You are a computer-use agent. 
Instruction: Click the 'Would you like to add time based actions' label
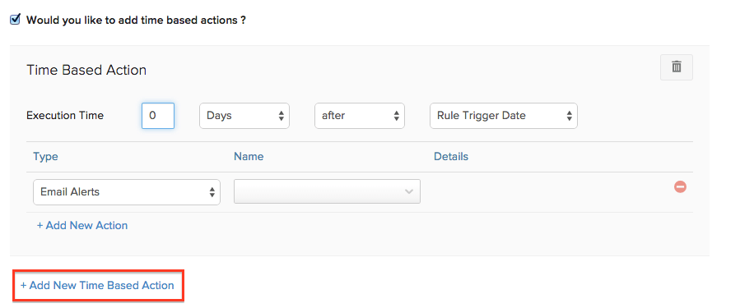pos(136,21)
